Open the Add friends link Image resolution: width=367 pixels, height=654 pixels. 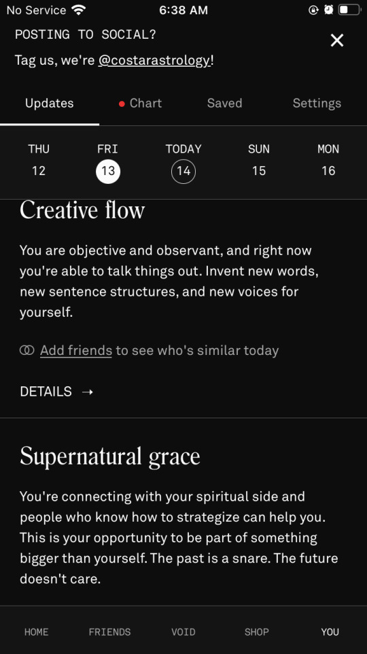pos(75,350)
